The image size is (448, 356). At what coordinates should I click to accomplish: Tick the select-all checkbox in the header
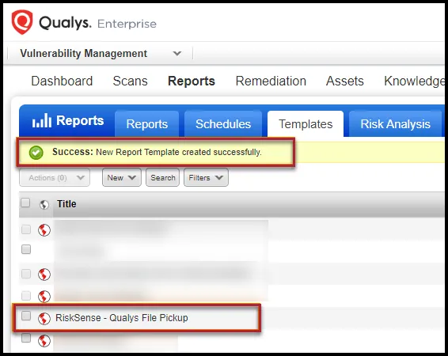pos(25,203)
